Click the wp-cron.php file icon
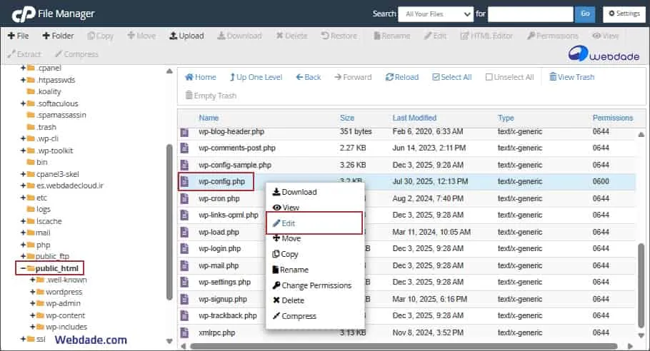 pos(184,199)
